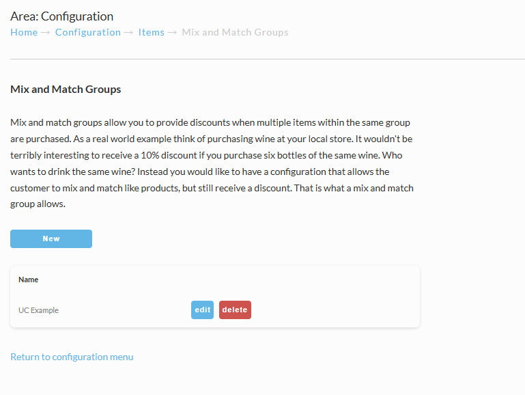This screenshot has width=525, height=395.
Task: Click the description paragraph's first line
Action: click(x=210, y=122)
